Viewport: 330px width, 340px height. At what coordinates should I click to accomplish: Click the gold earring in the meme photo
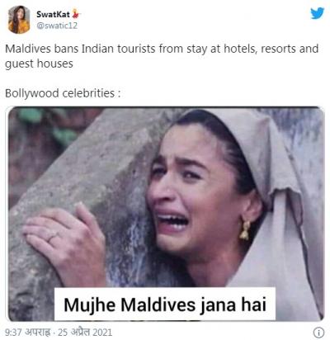pyautogui.click(x=245, y=230)
